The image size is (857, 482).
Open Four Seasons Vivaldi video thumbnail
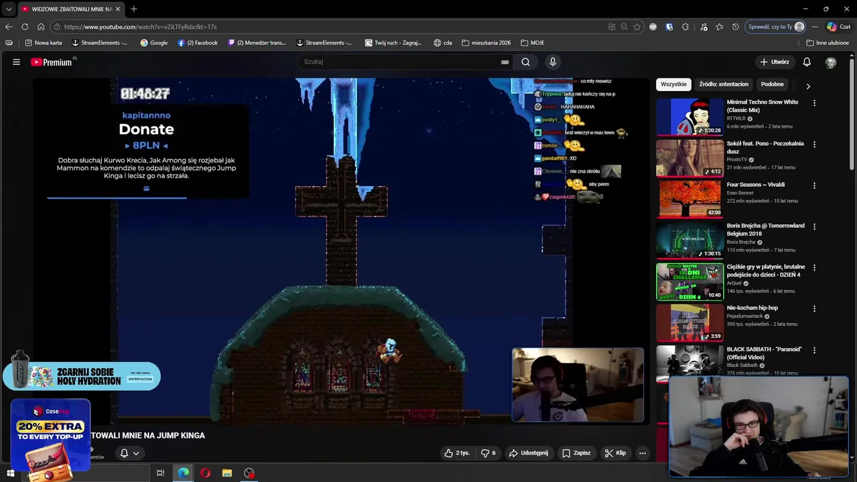click(x=690, y=199)
